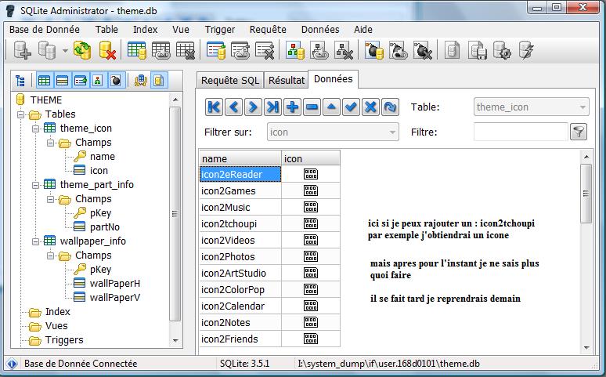Jump to last record in navigator
Viewport: 606px width, 377px height.
272,107
